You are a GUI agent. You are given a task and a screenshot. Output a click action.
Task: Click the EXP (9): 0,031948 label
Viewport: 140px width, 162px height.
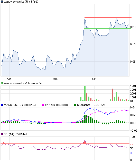click(x=56, y=105)
